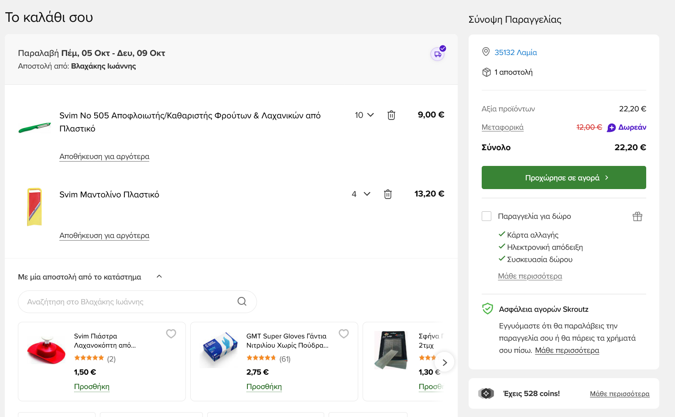Click the Σύνολο 22,20 € total amount
Image resolution: width=675 pixels, height=417 pixels.
point(630,147)
